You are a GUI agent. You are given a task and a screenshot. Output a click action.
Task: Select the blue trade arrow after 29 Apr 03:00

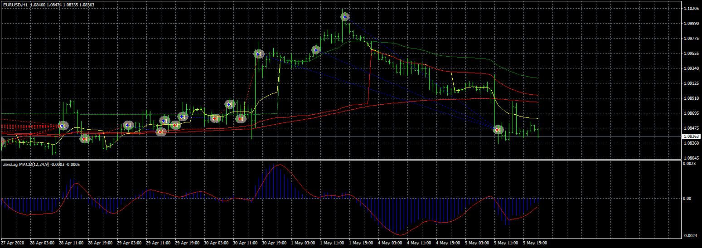(128, 125)
